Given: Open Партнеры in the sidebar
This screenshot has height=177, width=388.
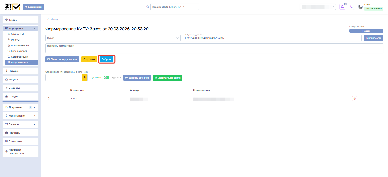Looking at the screenshot, I should click(x=20, y=133).
